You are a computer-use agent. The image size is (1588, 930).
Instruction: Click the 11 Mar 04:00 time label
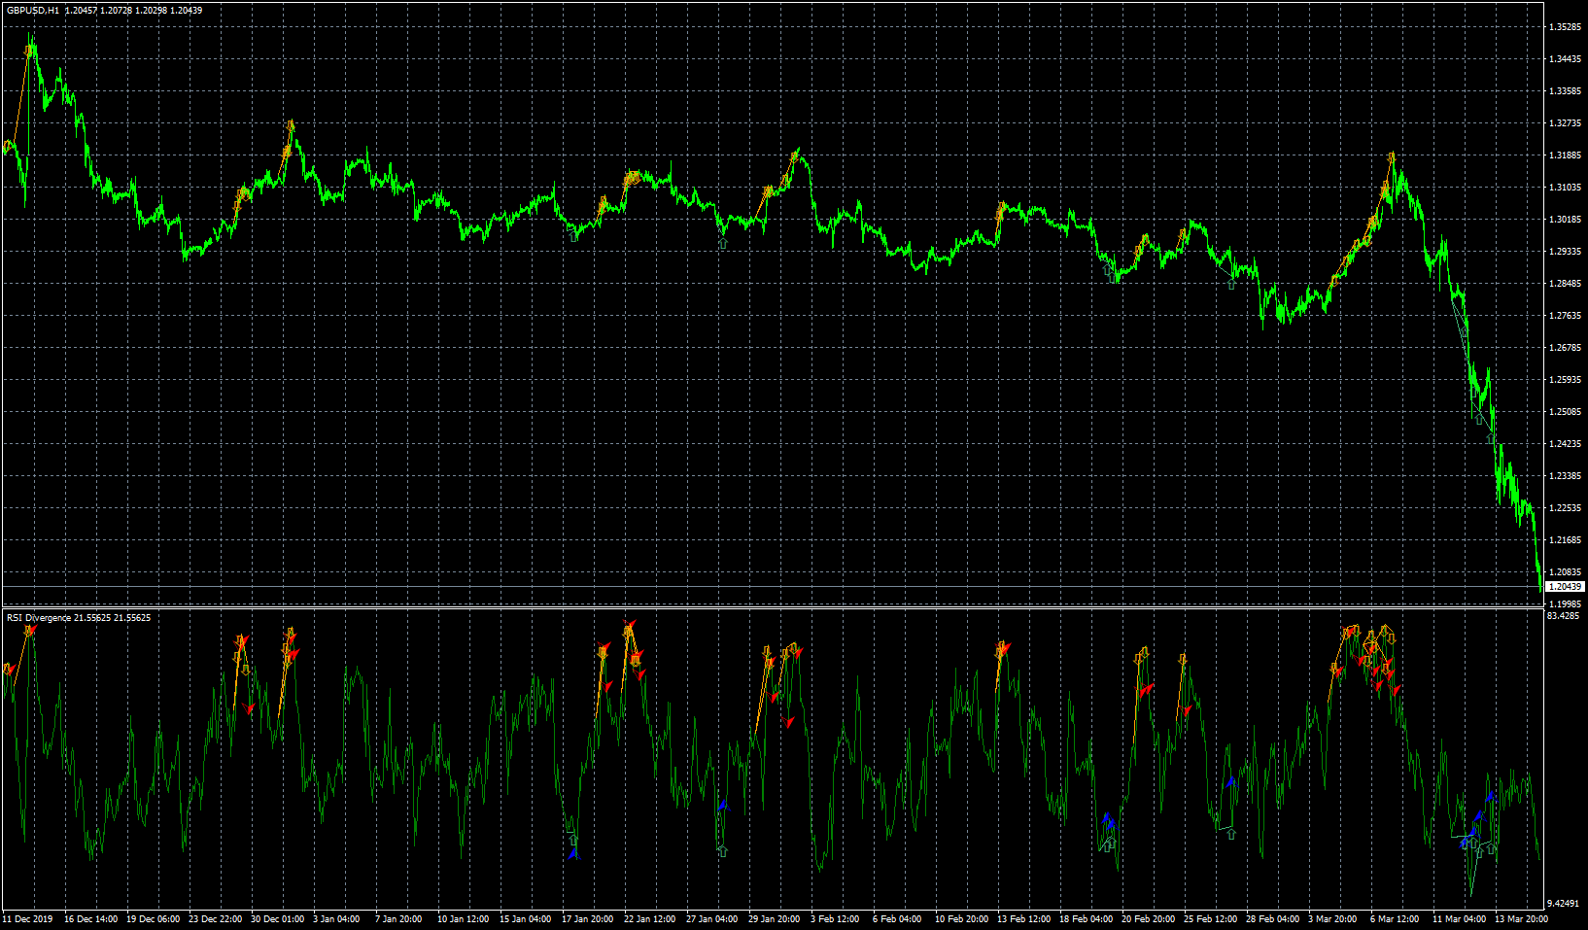click(1459, 918)
